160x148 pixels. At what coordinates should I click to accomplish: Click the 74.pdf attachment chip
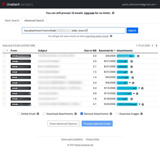pyautogui.click(x=127, y=104)
